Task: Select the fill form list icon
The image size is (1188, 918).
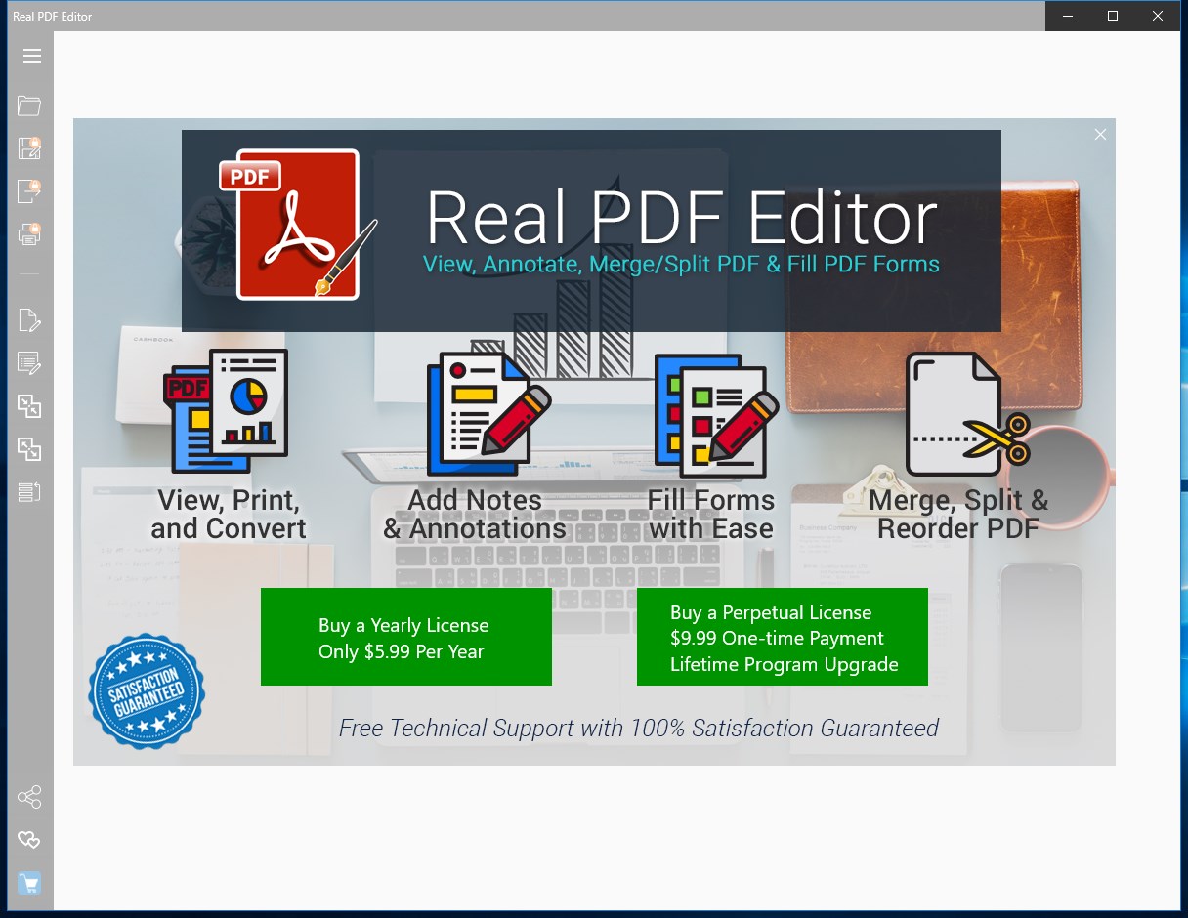Action: tap(29, 362)
